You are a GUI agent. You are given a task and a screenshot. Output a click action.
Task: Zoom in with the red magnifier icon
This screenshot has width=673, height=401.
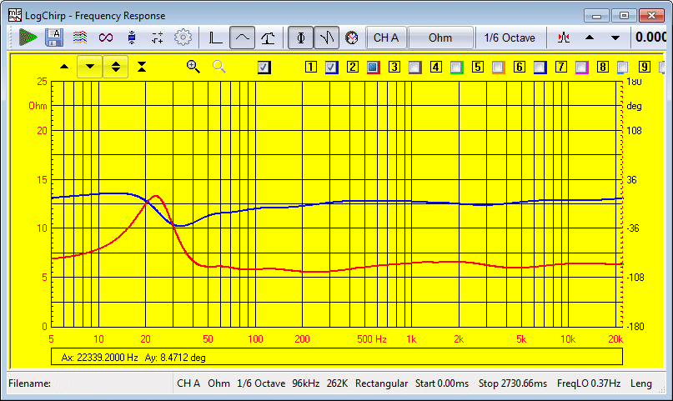[x=193, y=67]
